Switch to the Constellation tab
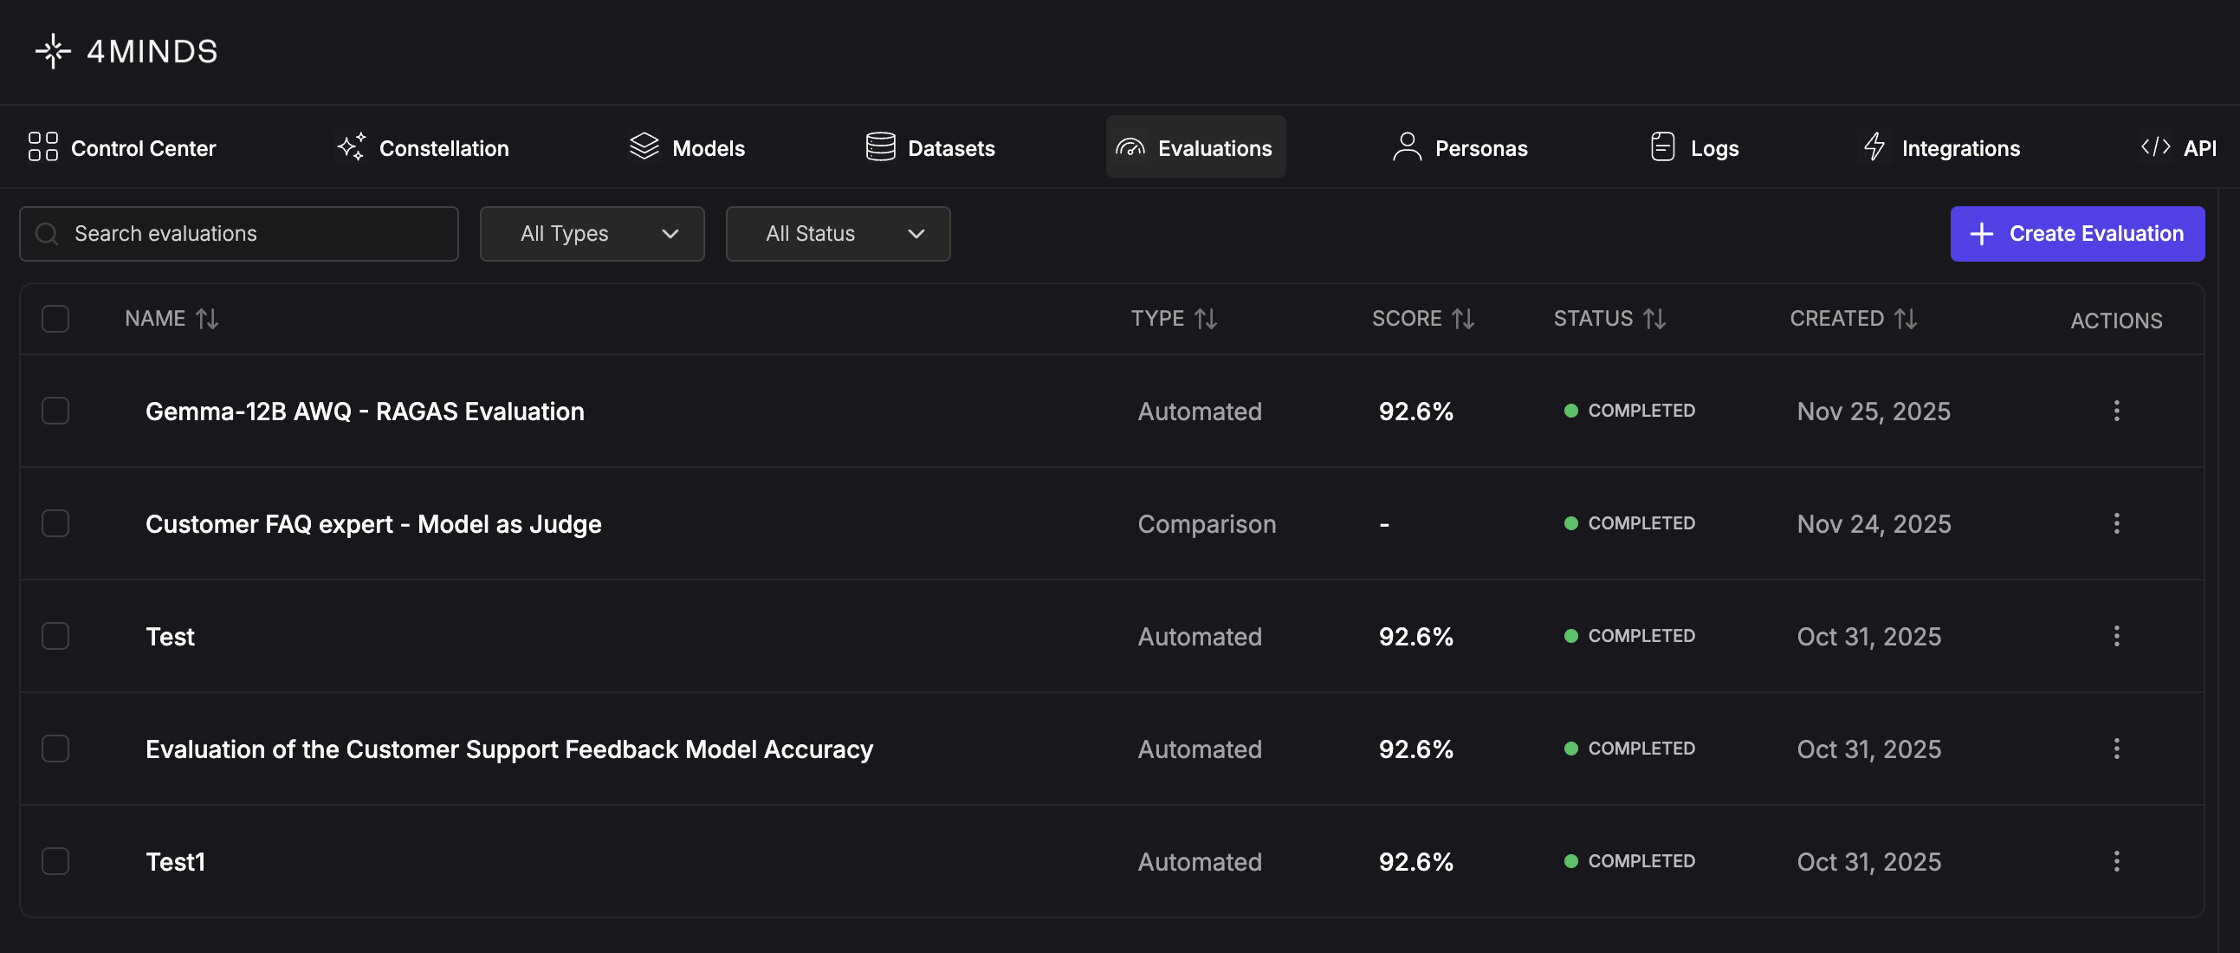 coord(423,148)
